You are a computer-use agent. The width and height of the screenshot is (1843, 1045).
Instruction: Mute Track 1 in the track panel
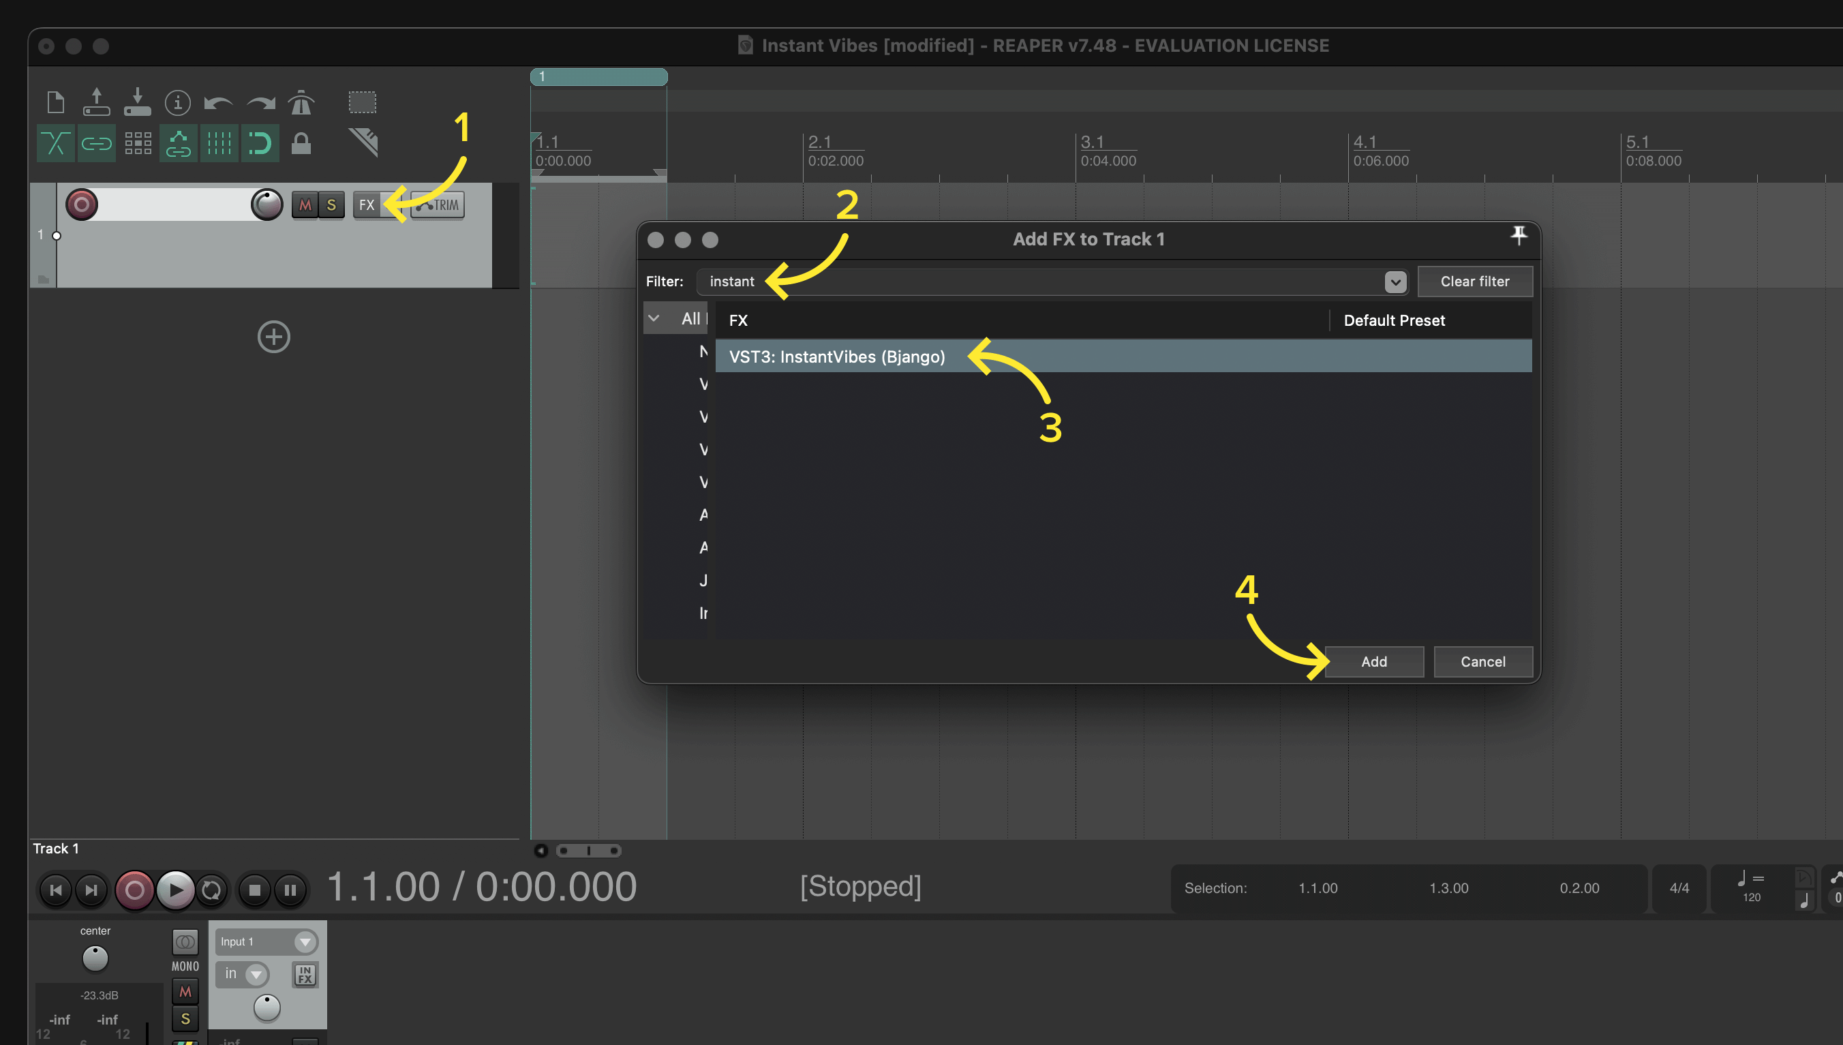point(305,205)
